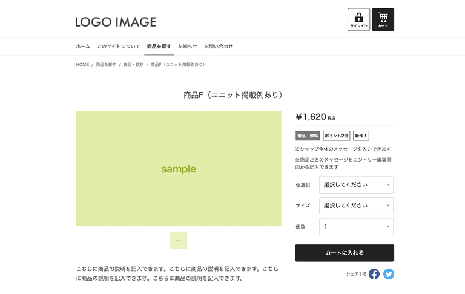Share on Facebook icon
The height and width of the screenshot is (294, 465).
pos(374,274)
